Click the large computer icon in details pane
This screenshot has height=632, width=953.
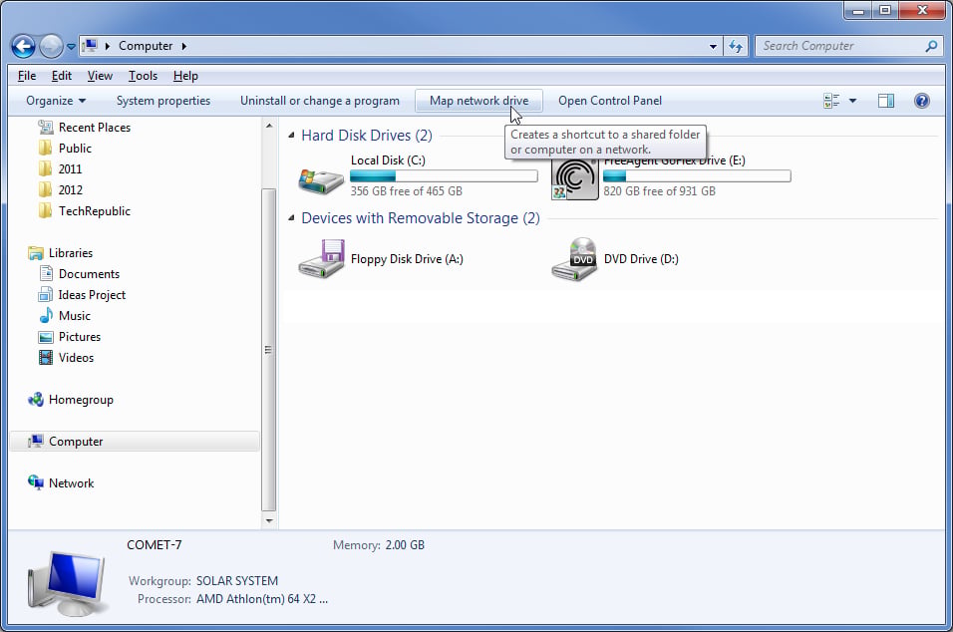[x=67, y=583]
